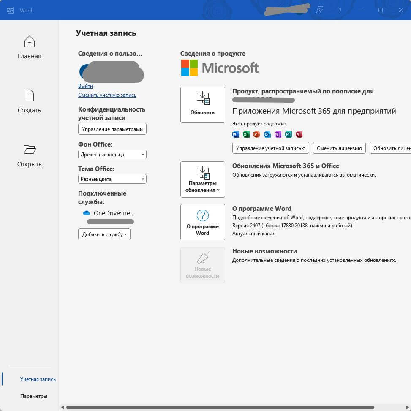Close the Word window
411x411 pixels.
click(x=401, y=10)
